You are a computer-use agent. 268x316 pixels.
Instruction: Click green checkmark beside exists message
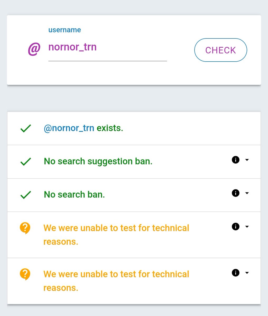point(26,128)
